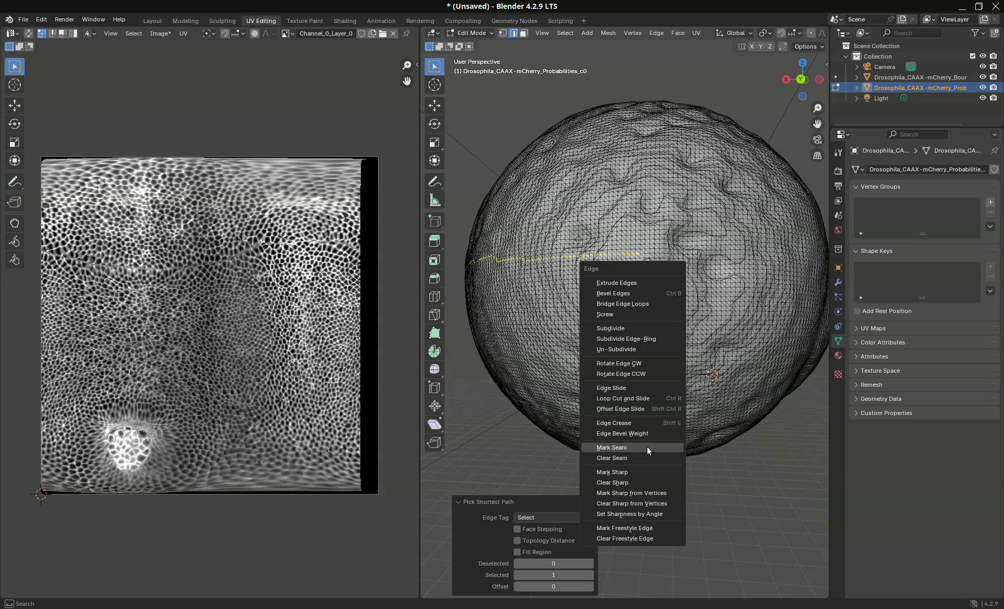The width and height of the screenshot is (1004, 609).
Task: Click the Rip Region tool icon
Action: [x=434, y=442]
